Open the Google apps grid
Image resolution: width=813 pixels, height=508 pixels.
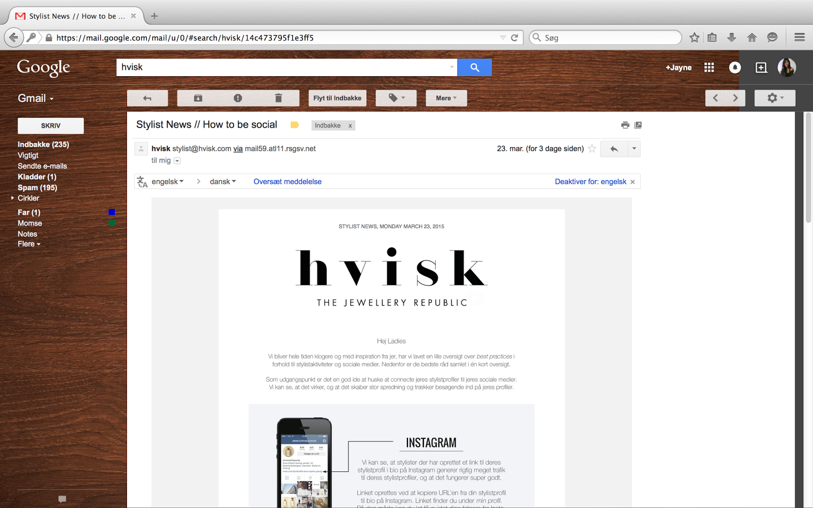(x=709, y=68)
